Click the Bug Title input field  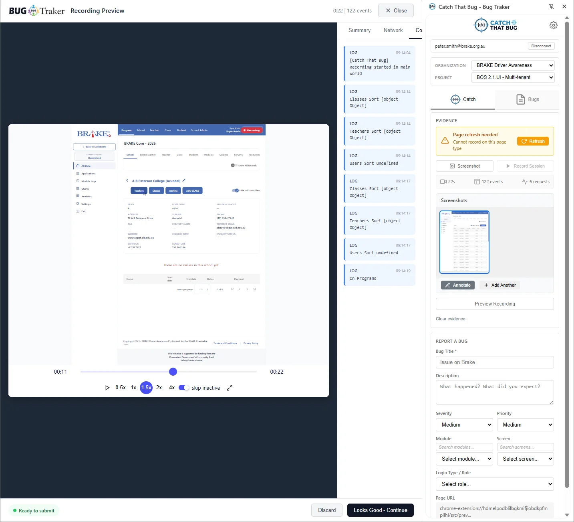click(x=495, y=362)
